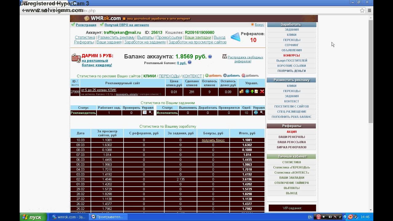Screen dimensions: 393x221
Task: Click the magnifier in the Исполнитель row
Action: click(262, 113)
